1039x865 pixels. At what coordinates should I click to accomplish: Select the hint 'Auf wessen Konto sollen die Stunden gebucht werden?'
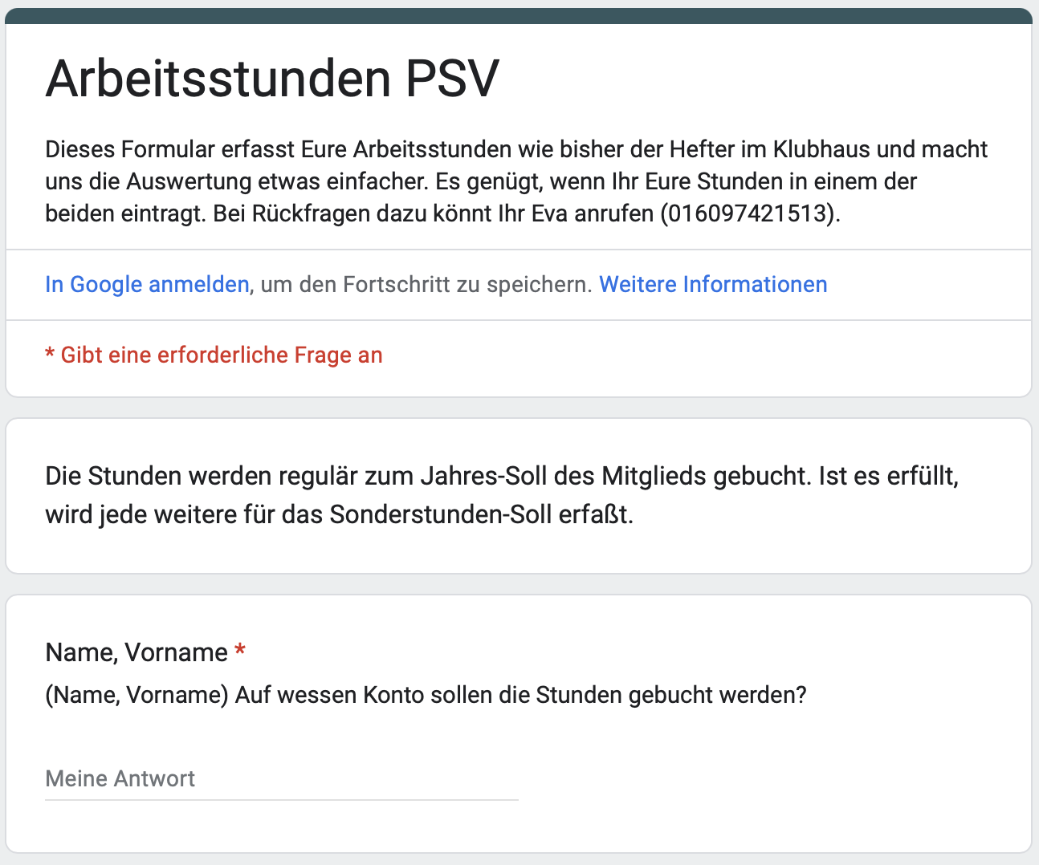tap(520, 695)
